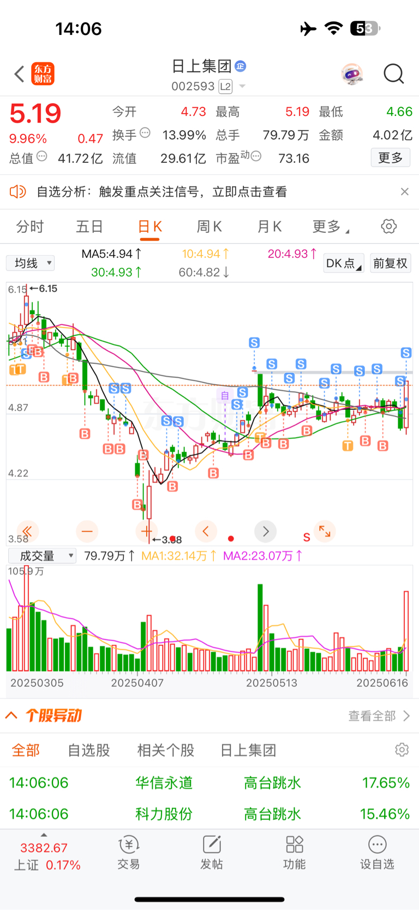The image size is (419, 910).
Task: Tap the enterprise badge beside 日上集团
Action: click(x=241, y=66)
